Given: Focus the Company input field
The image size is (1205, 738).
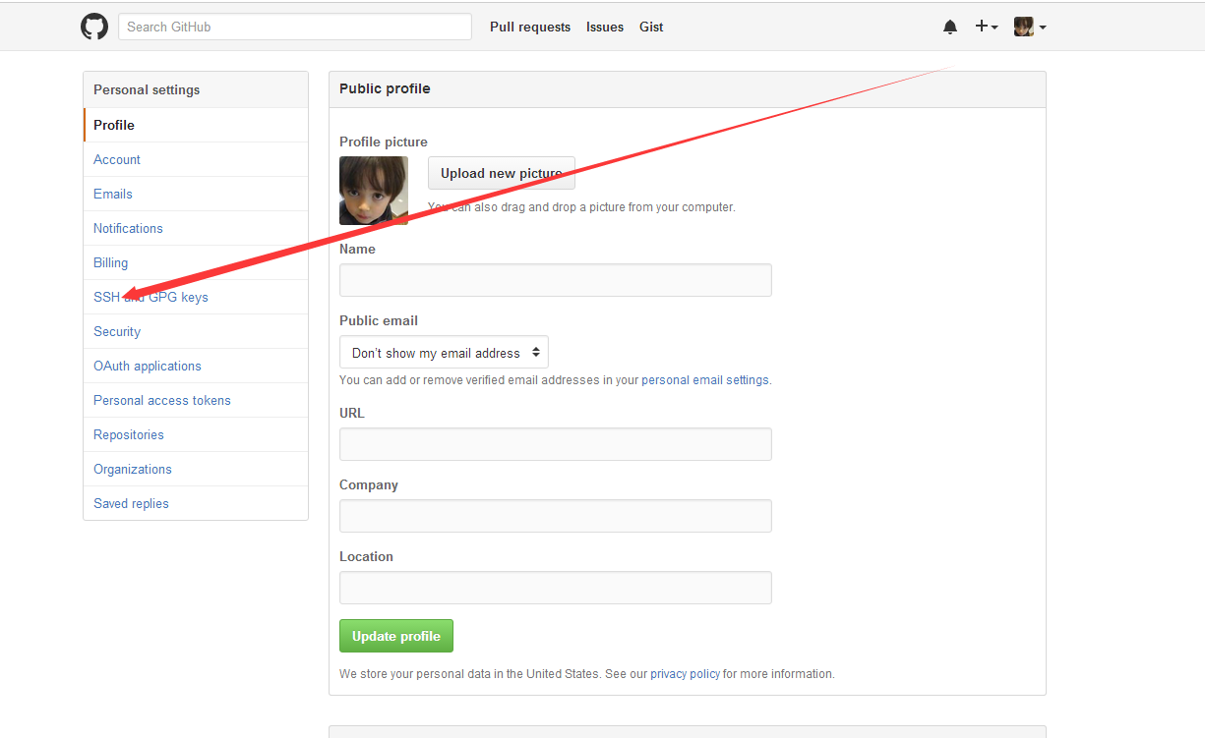Looking at the screenshot, I should coord(556,516).
